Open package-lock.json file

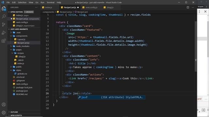(24, 87)
